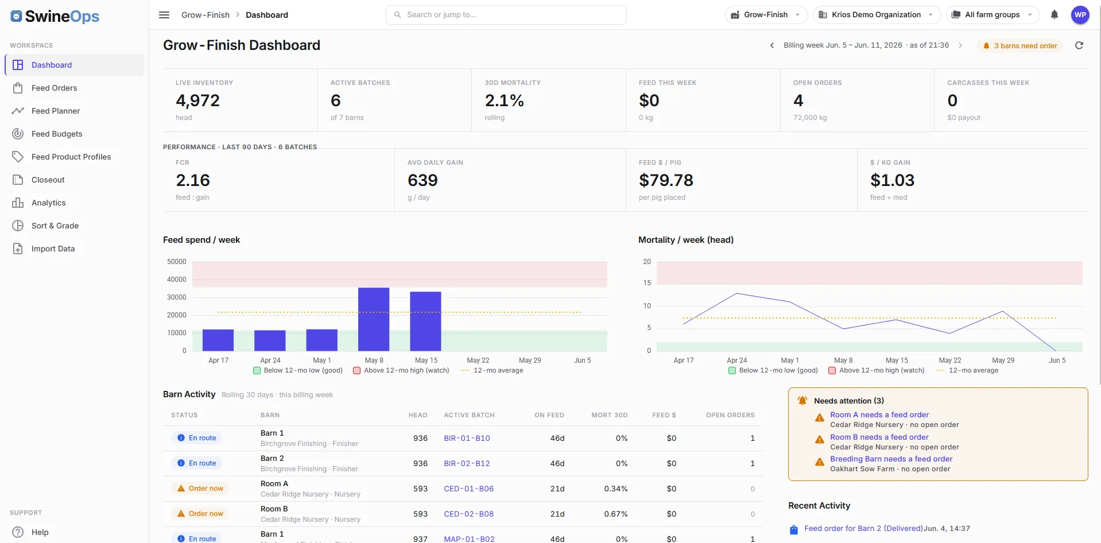Toggle 12-mo average legend in Feed spend chart

tap(492, 370)
